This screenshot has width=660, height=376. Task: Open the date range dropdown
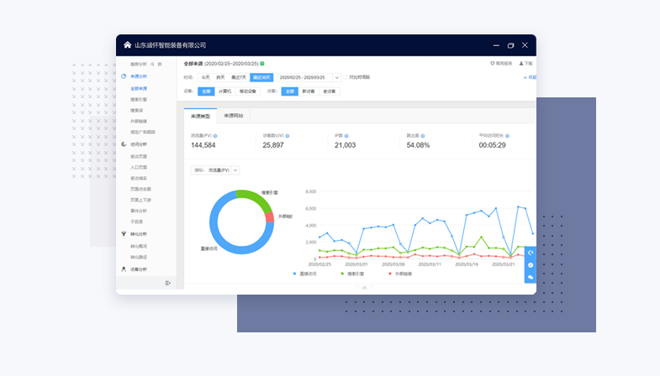click(308, 77)
